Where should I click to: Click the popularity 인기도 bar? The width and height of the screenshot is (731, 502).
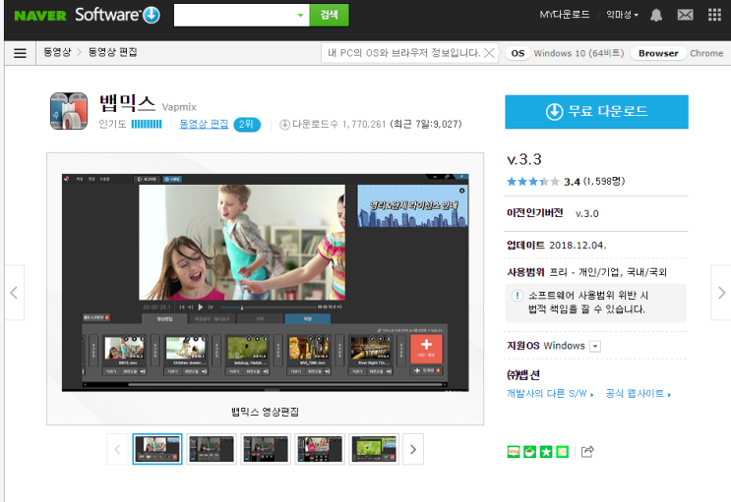pos(147,124)
